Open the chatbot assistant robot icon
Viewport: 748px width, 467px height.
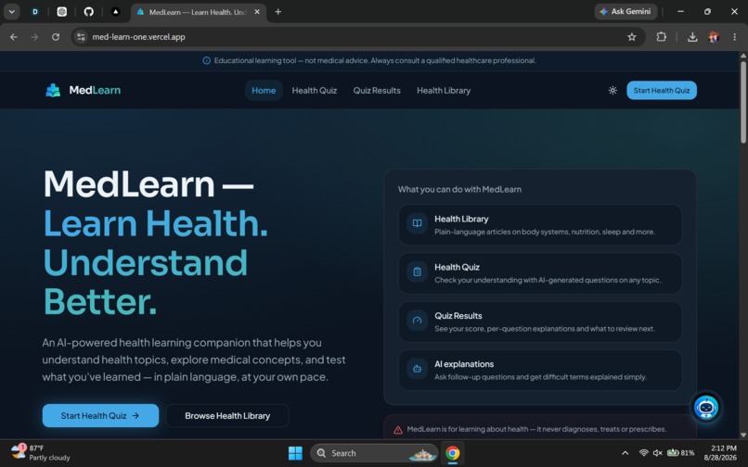(706, 408)
